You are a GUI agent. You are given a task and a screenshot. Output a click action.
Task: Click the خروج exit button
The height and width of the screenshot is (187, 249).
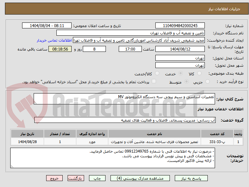point(54,178)
